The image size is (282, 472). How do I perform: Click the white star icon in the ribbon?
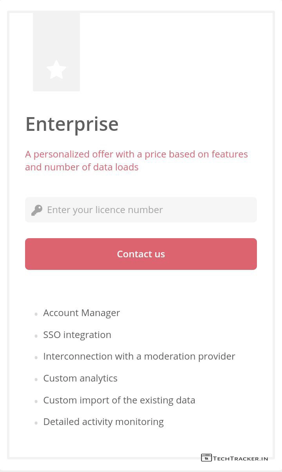click(56, 70)
